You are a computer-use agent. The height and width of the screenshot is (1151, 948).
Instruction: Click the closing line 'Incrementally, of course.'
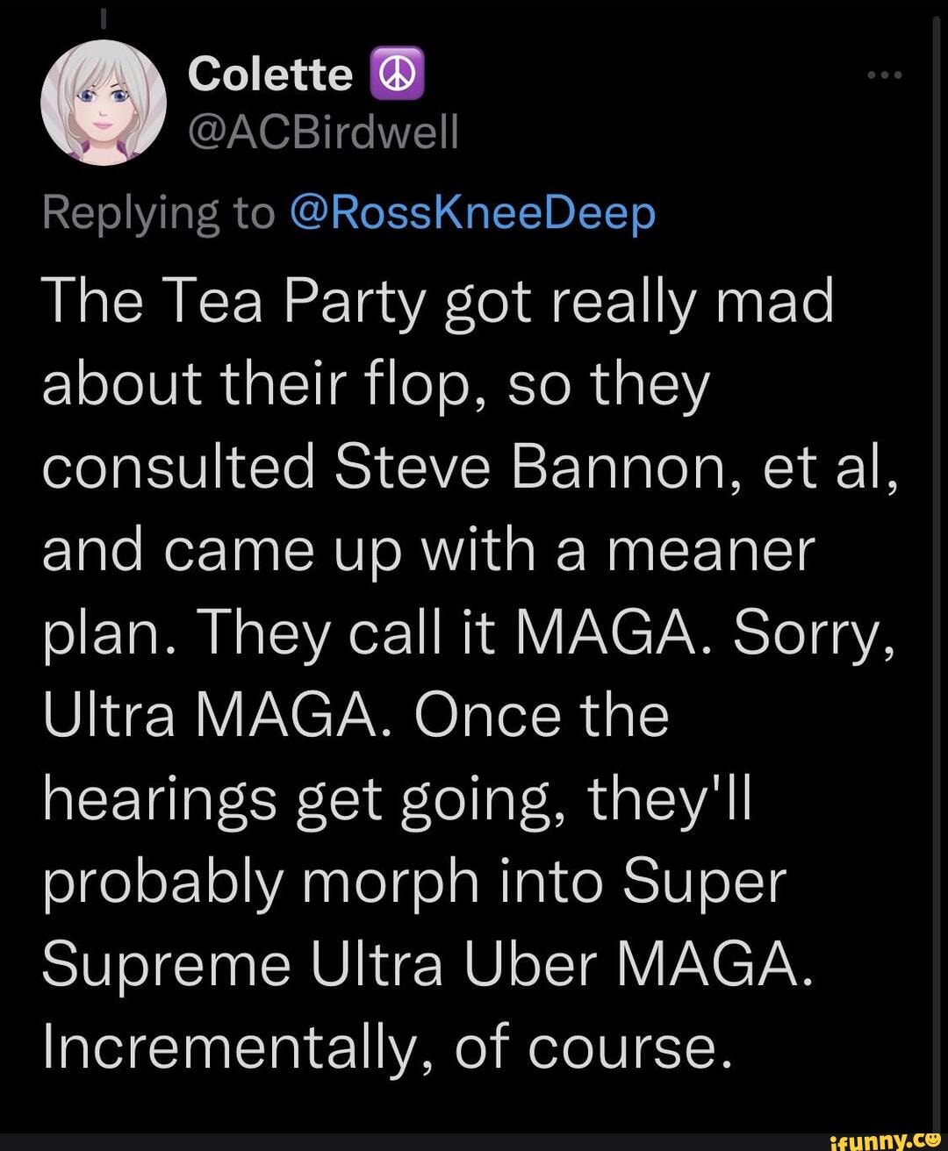[386, 1047]
